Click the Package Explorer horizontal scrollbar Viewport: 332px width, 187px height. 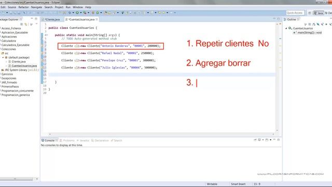(x=16, y=179)
